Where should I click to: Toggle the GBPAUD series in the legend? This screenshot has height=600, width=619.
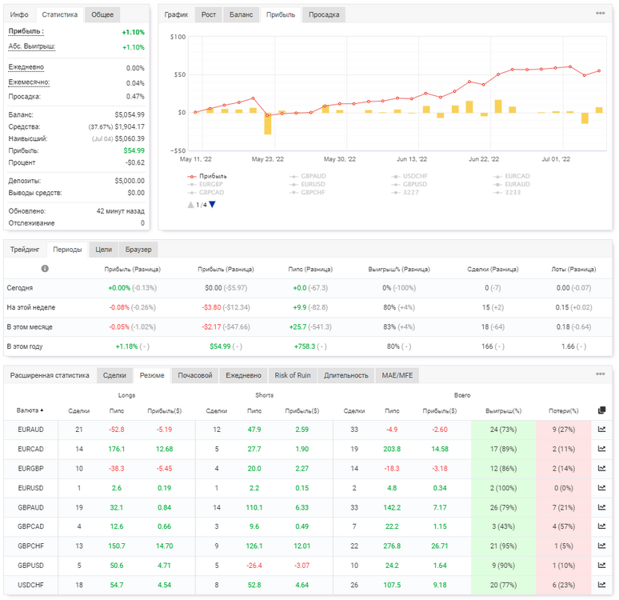coord(308,176)
